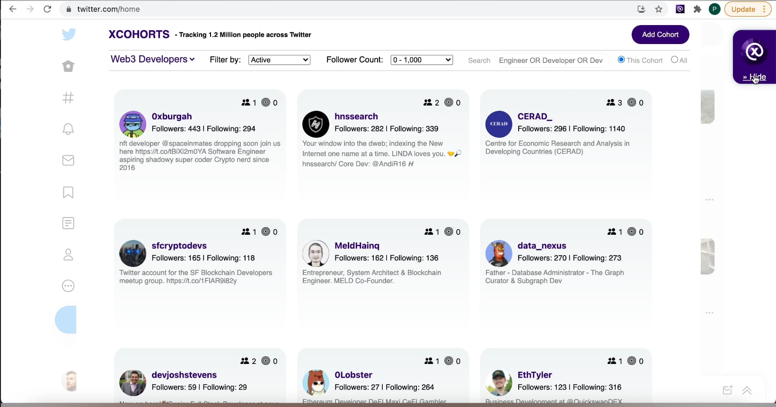Open Profile person icon in sidebar
776x407 pixels.
68,255
